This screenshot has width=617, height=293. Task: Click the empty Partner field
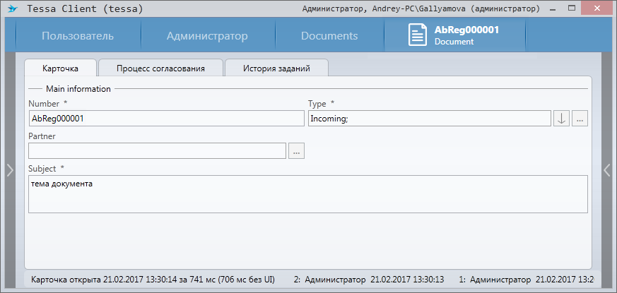(x=157, y=150)
